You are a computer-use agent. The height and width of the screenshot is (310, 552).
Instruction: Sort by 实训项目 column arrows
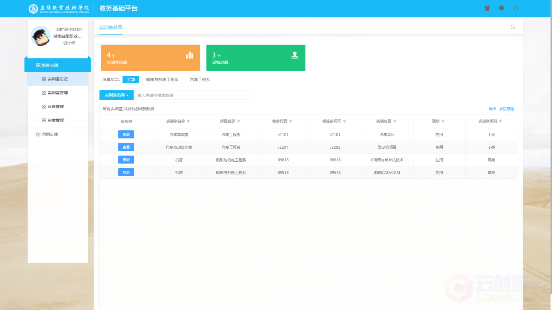pyautogui.click(x=395, y=121)
